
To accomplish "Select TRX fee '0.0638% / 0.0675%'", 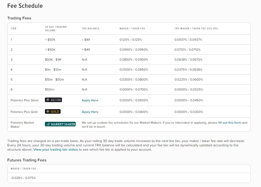I will (x=189, y=60).
